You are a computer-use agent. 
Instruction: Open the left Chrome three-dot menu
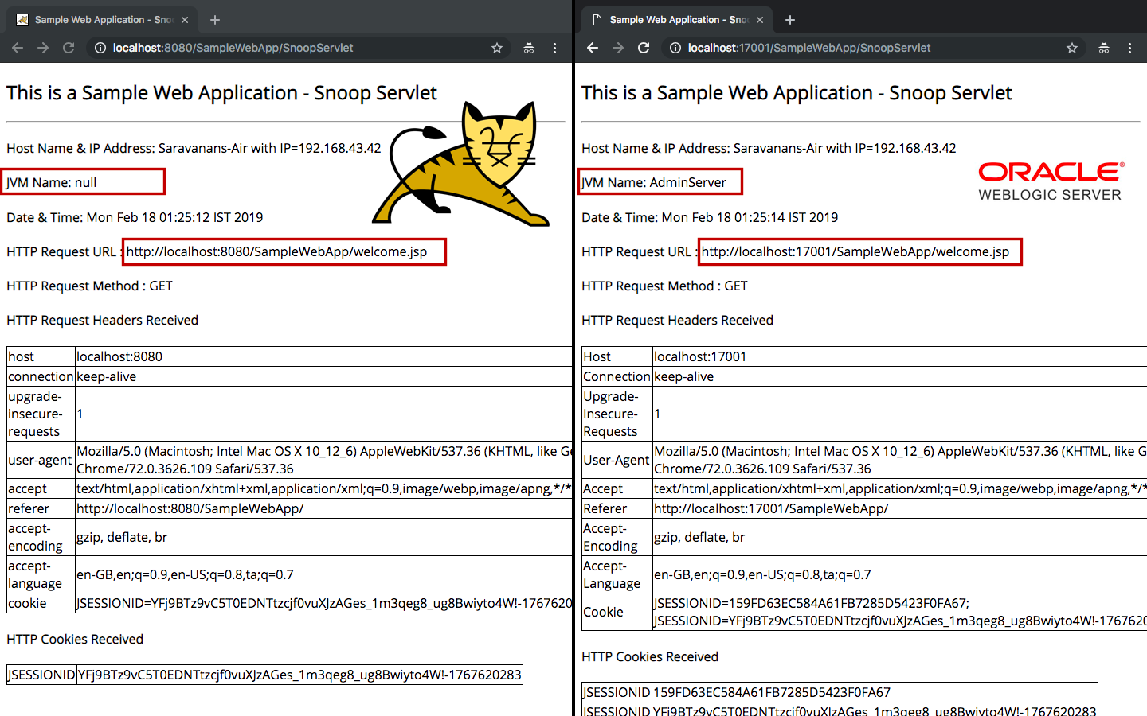(555, 48)
